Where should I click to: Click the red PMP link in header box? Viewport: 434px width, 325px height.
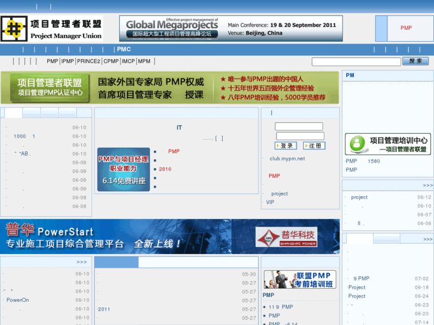(x=406, y=28)
